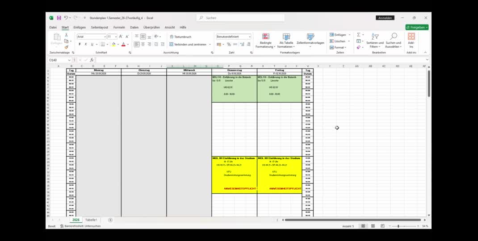Click the increase indent icon
The height and width of the screenshot is (241, 478).
pos(163,45)
